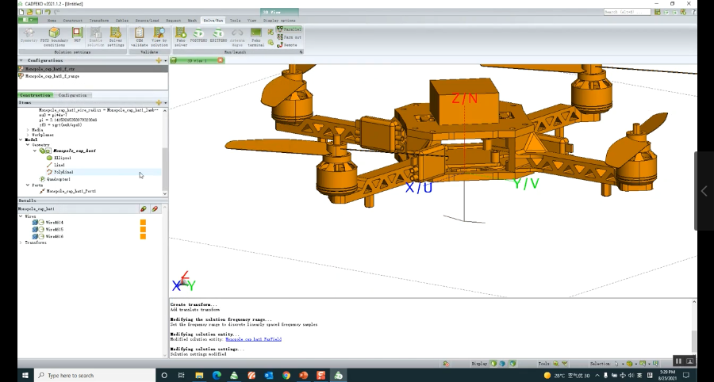Run CEM validate
Viewport: 714px width, 382px height.
(140, 36)
